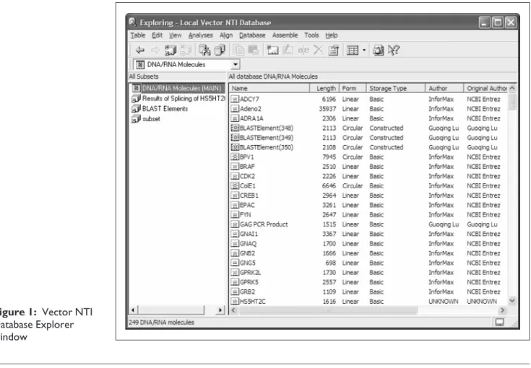This screenshot has height=368, width=531.
Task: Open the Align menu
Action: point(226,35)
